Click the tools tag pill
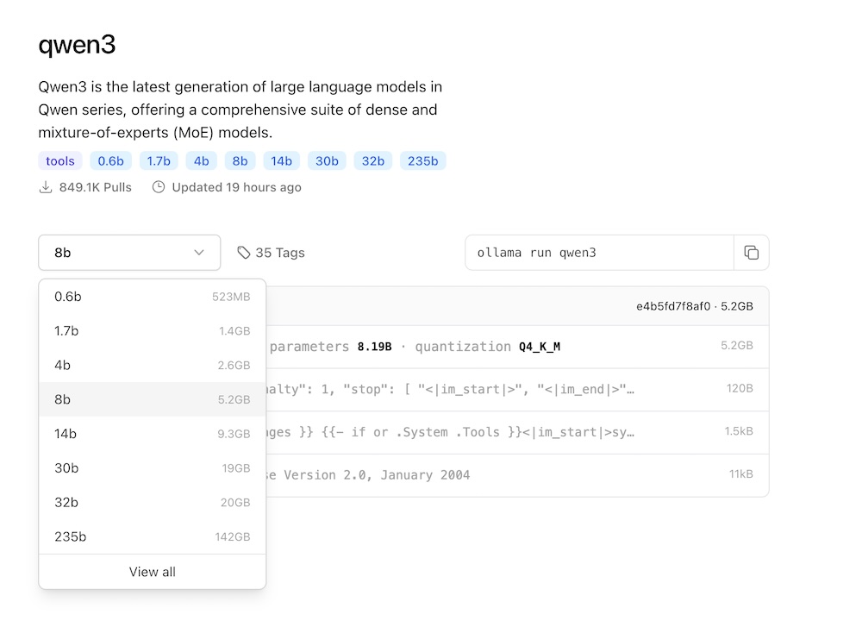862x627 pixels. point(60,160)
